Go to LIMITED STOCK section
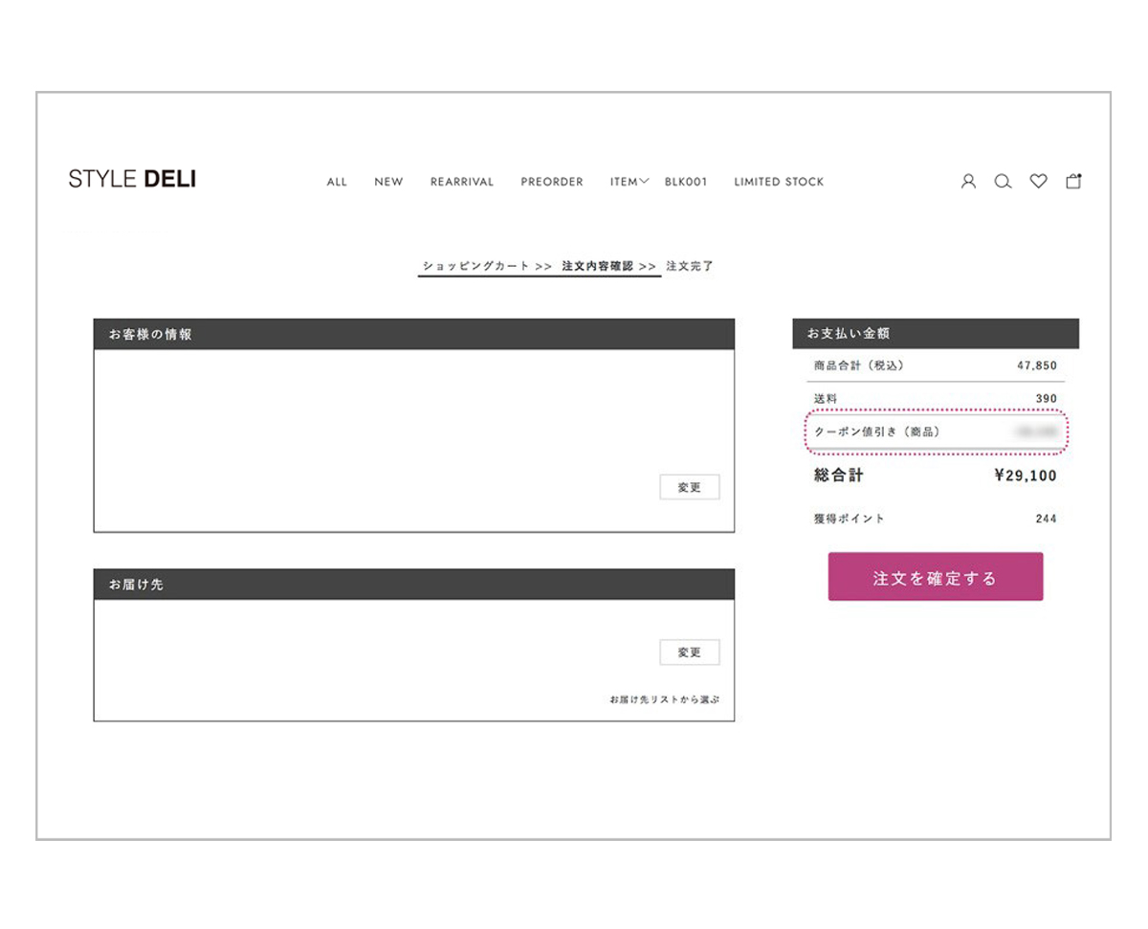The image size is (1148, 929). click(x=779, y=182)
